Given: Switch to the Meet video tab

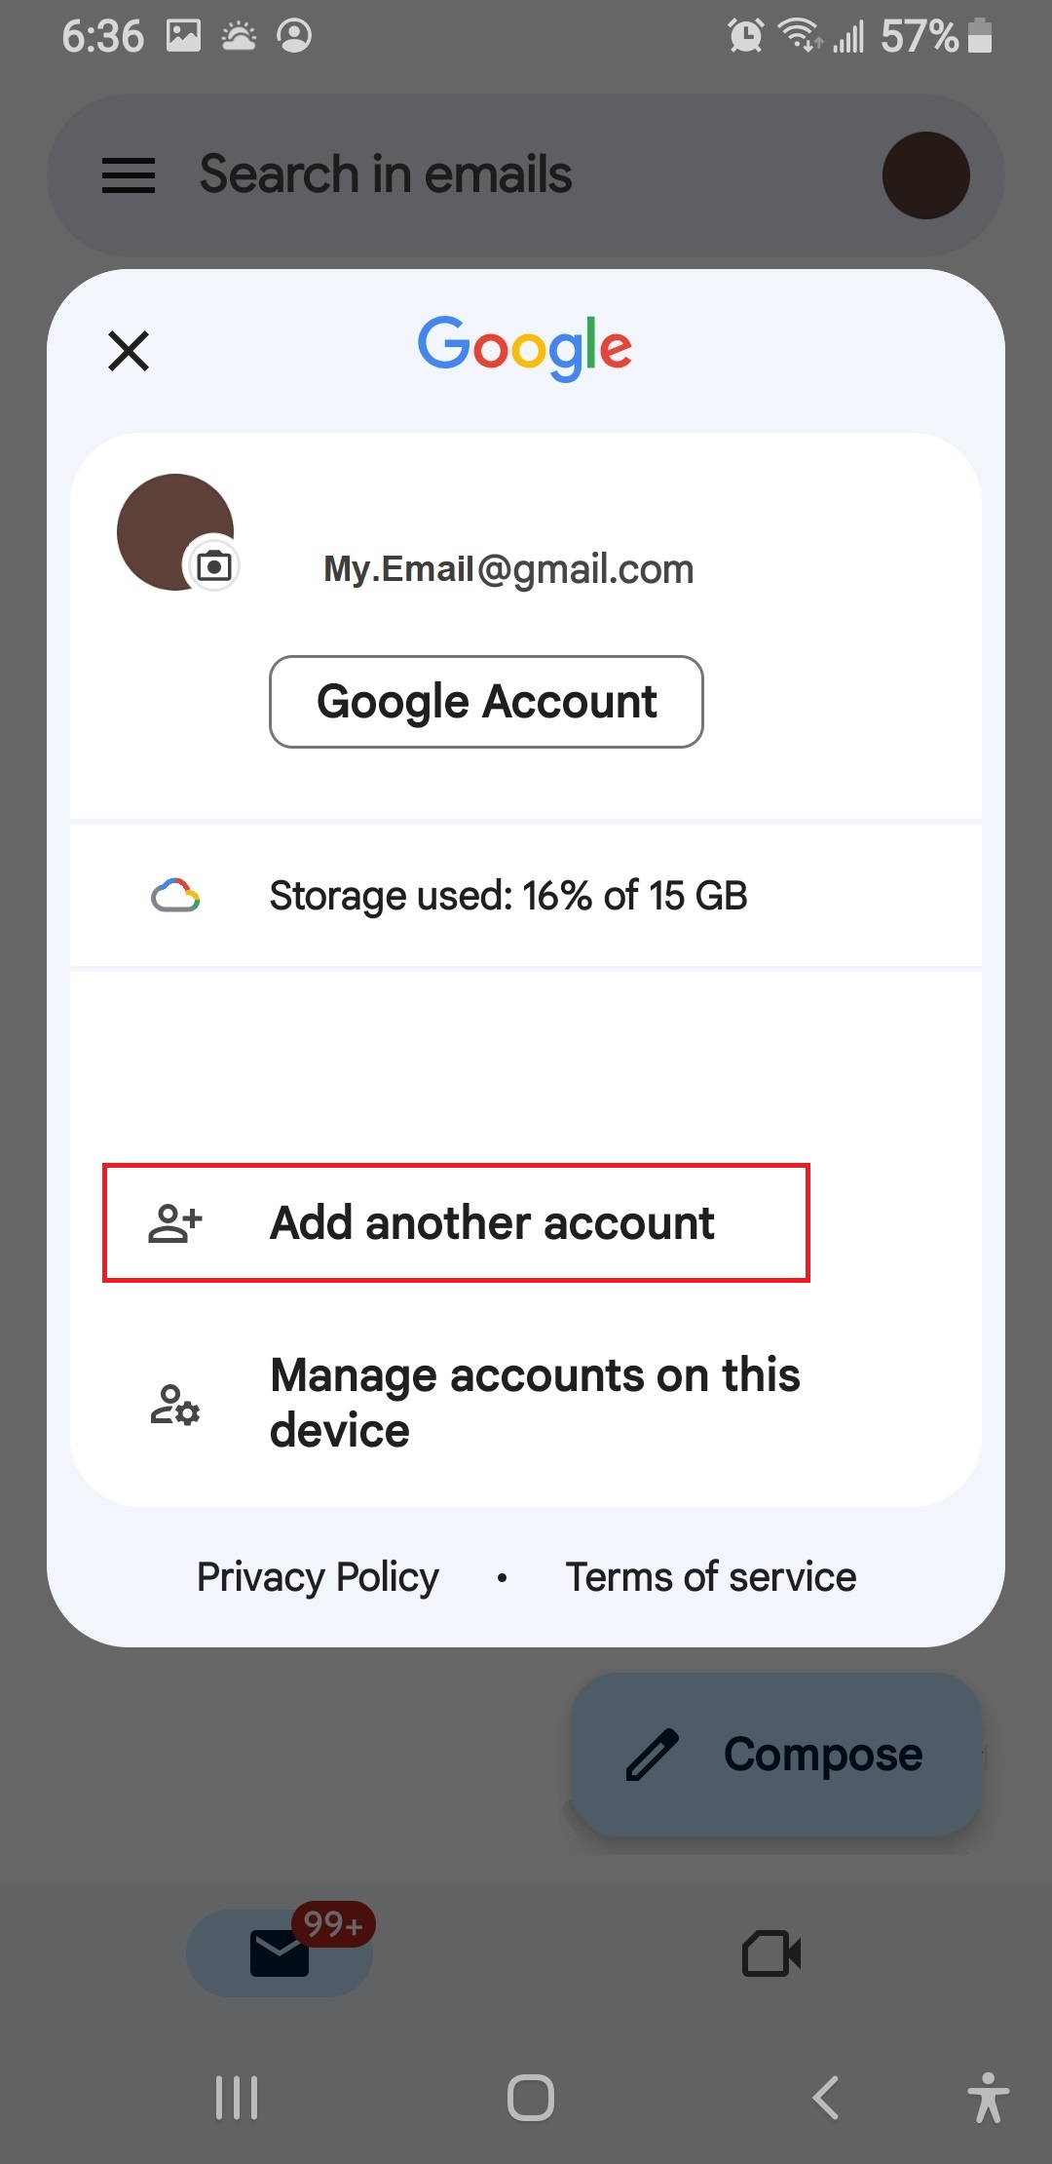Looking at the screenshot, I should click(771, 1952).
